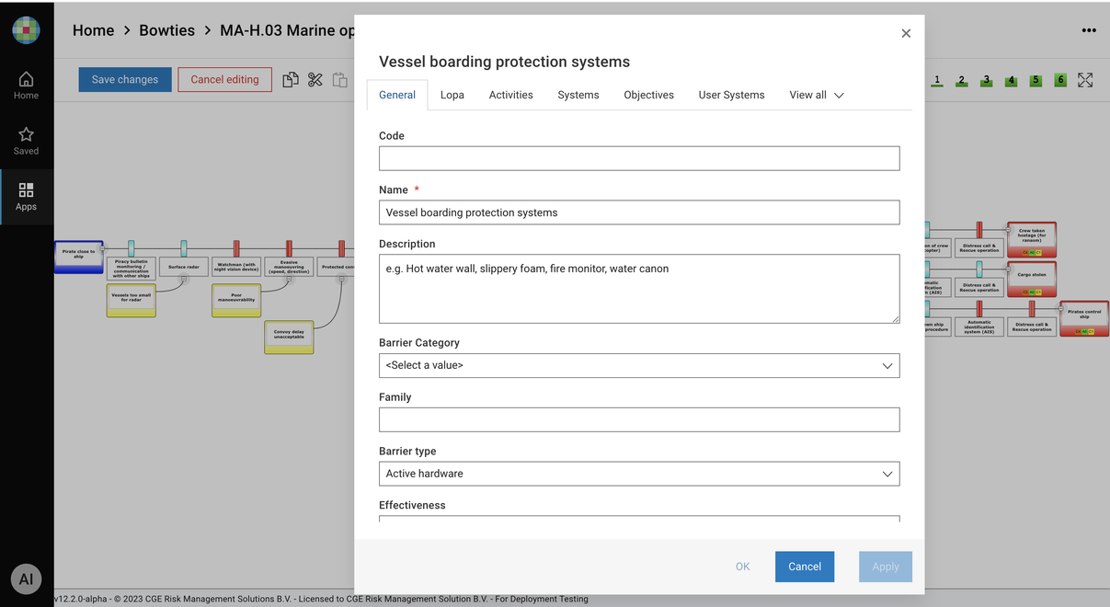Open the Barrier type dropdown
Screen dimensions: 1110x607
pos(639,474)
